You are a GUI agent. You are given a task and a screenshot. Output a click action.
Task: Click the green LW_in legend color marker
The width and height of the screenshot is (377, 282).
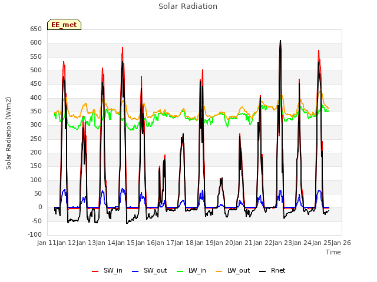[x=180, y=271]
